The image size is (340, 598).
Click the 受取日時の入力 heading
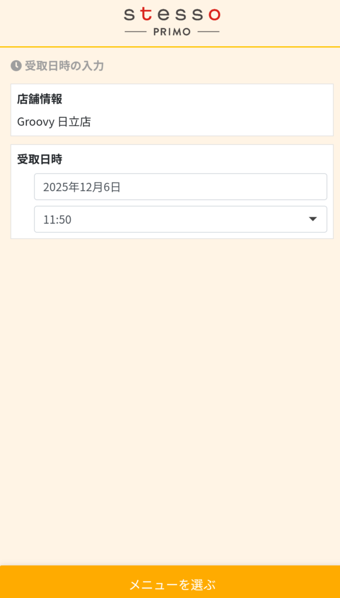coord(64,66)
